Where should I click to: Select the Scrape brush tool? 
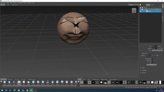pos(57,82)
